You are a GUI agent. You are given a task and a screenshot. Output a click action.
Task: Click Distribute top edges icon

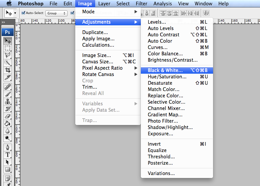pos(163,13)
